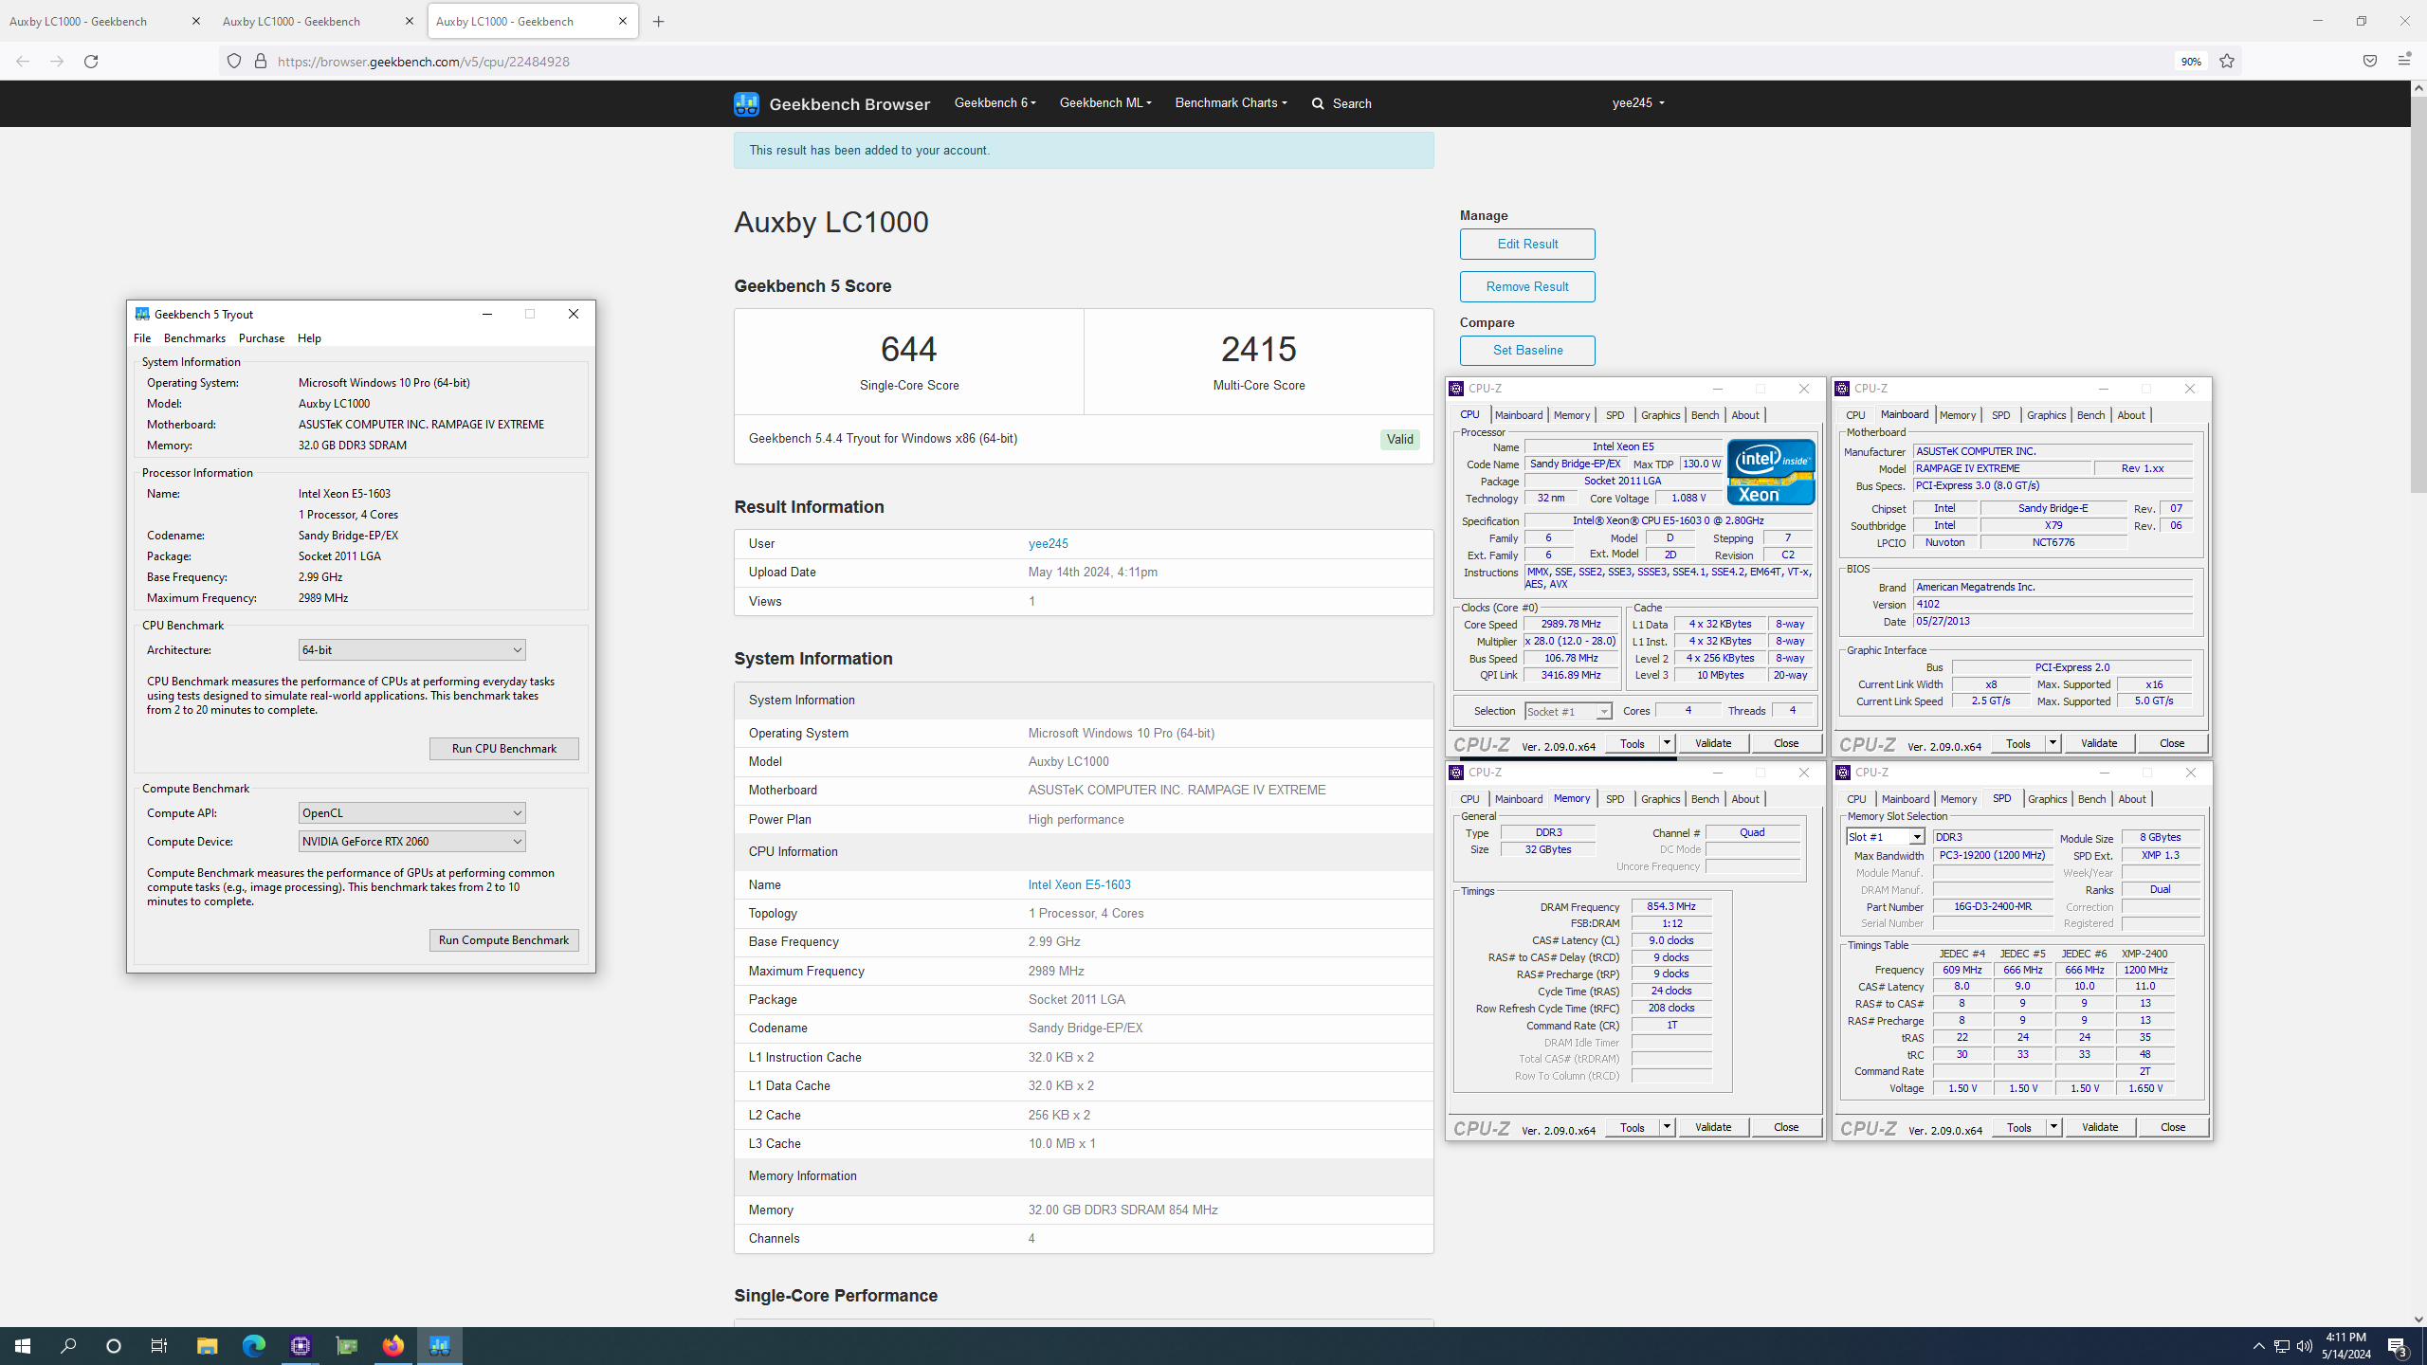Click the Geekbench Browser logo icon
The image size is (2427, 1365).
(x=746, y=103)
